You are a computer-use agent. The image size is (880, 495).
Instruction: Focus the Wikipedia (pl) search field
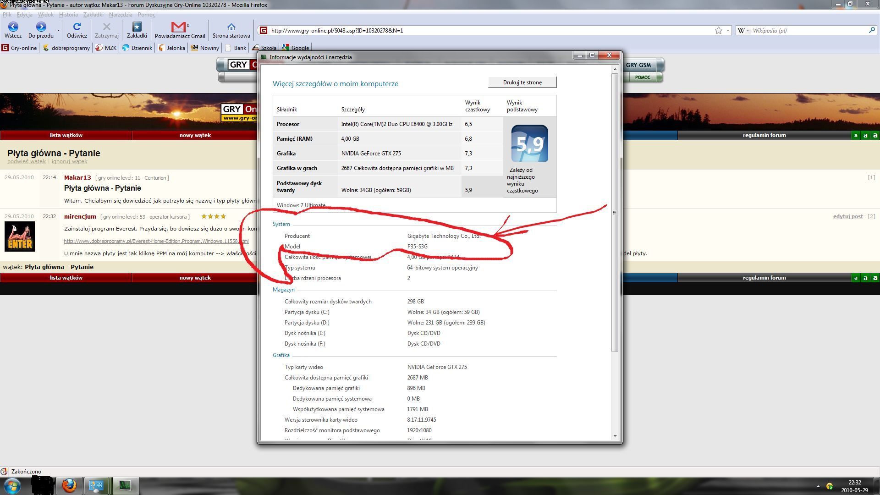pos(809,30)
